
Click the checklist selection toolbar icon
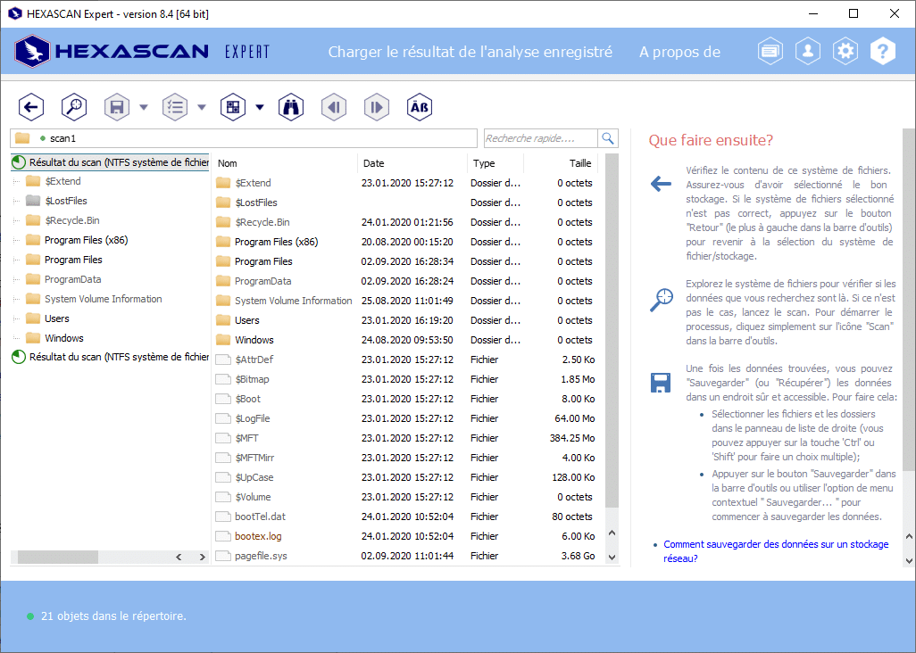[175, 107]
